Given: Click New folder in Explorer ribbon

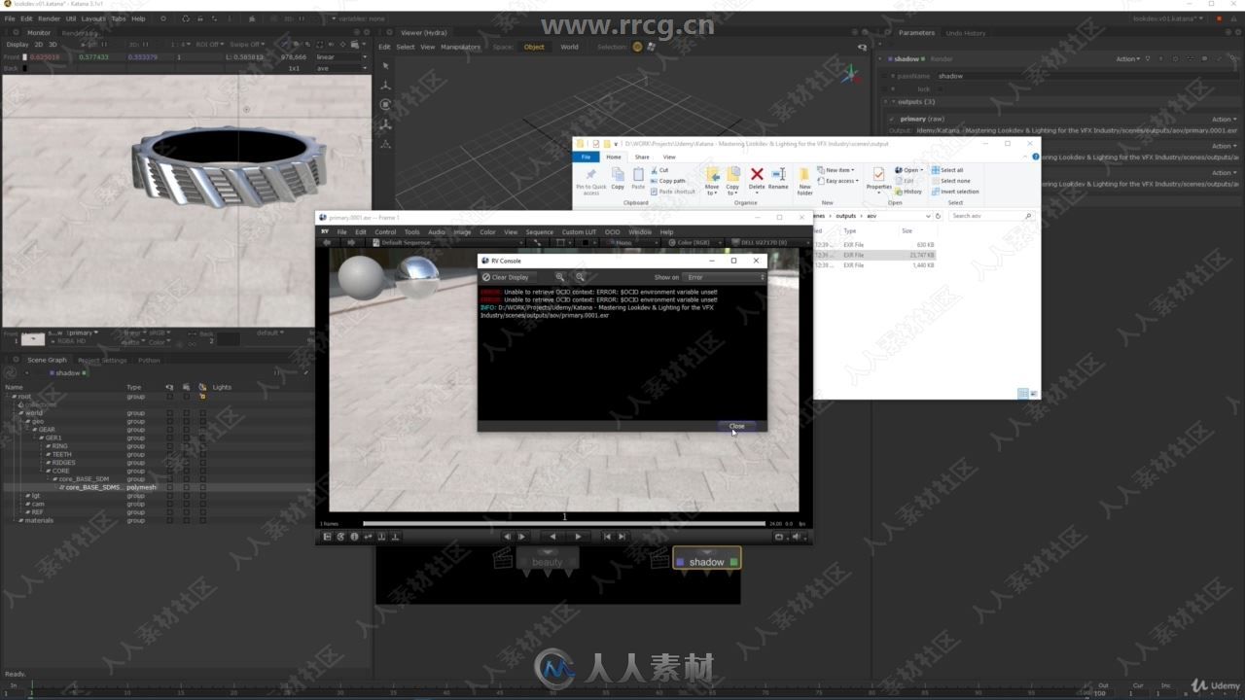Looking at the screenshot, I should click(x=805, y=182).
